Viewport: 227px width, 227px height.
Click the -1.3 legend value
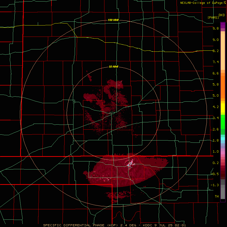215,185
